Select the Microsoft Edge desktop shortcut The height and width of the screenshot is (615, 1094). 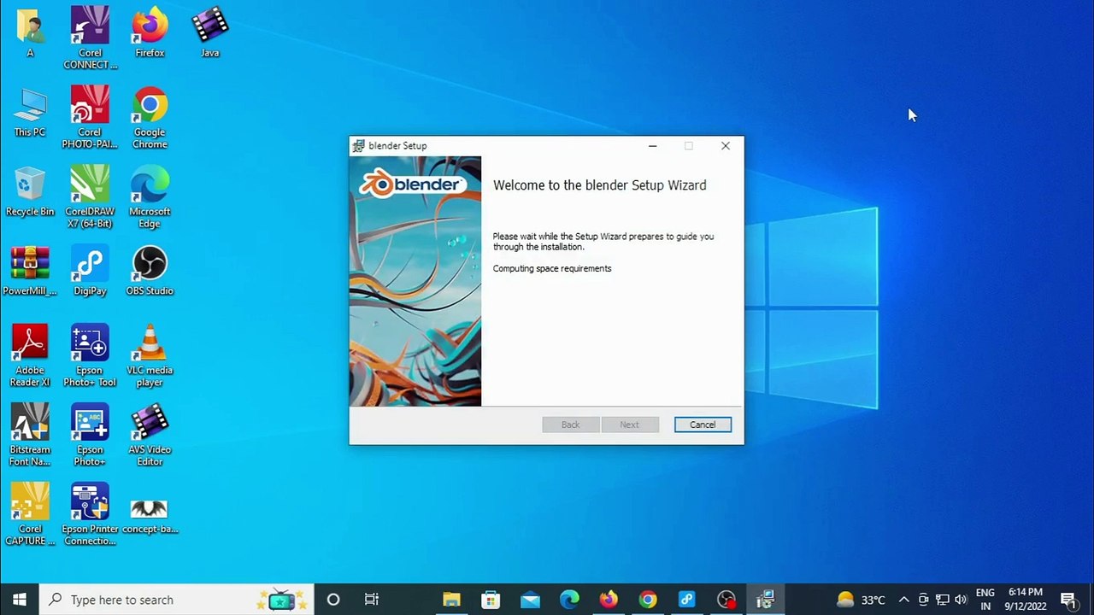pos(150,197)
